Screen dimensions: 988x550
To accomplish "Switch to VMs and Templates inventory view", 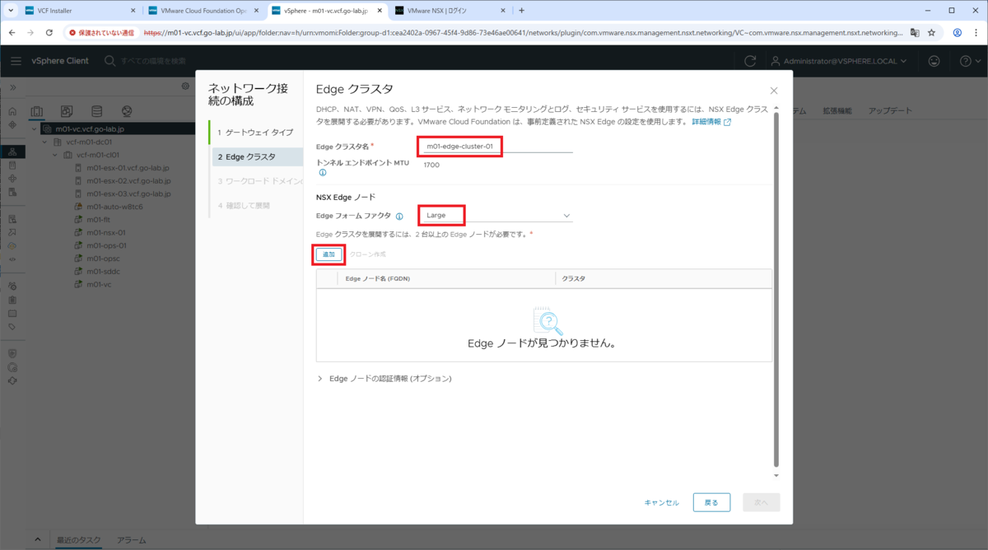I will coord(67,111).
